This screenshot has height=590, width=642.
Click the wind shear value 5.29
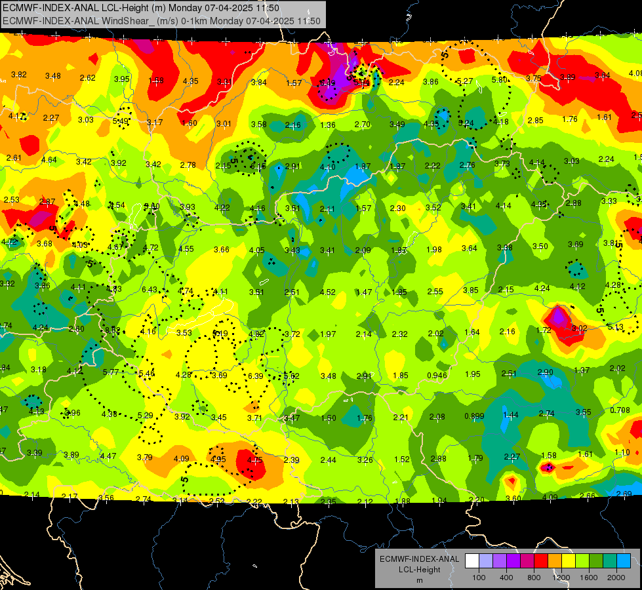coord(146,415)
